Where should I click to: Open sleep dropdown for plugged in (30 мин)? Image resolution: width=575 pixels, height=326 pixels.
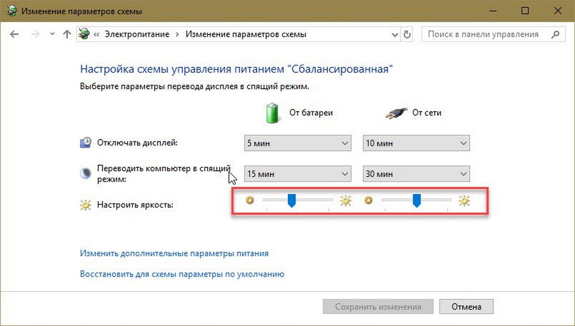tap(416, 174)
